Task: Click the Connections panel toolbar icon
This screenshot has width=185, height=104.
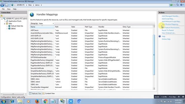Action: pos(2,16)
